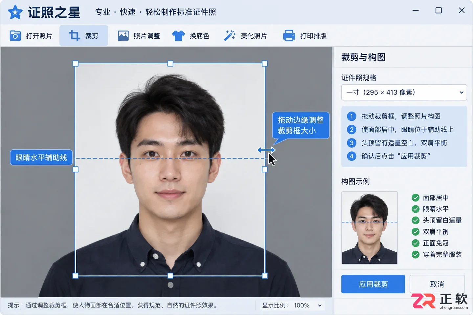Click the 眼睛水平辅助线 label tag

coord(41,157)
